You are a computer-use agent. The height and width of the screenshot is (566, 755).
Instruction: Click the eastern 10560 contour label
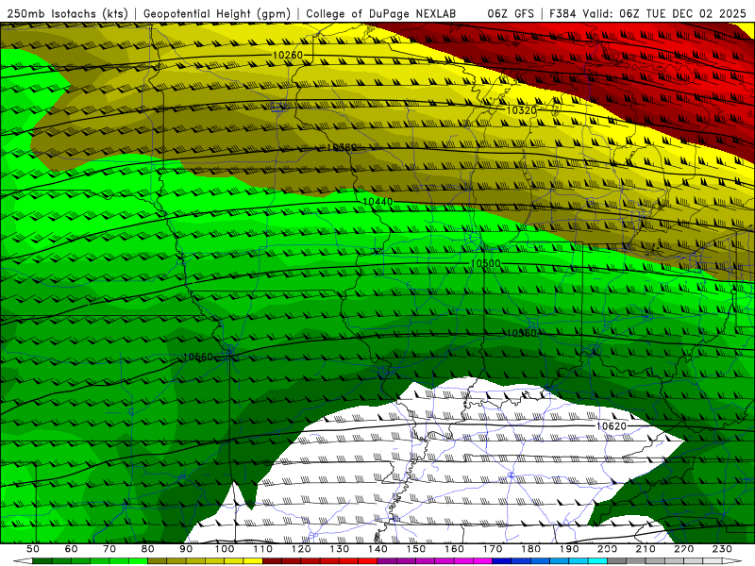[522, 333]
